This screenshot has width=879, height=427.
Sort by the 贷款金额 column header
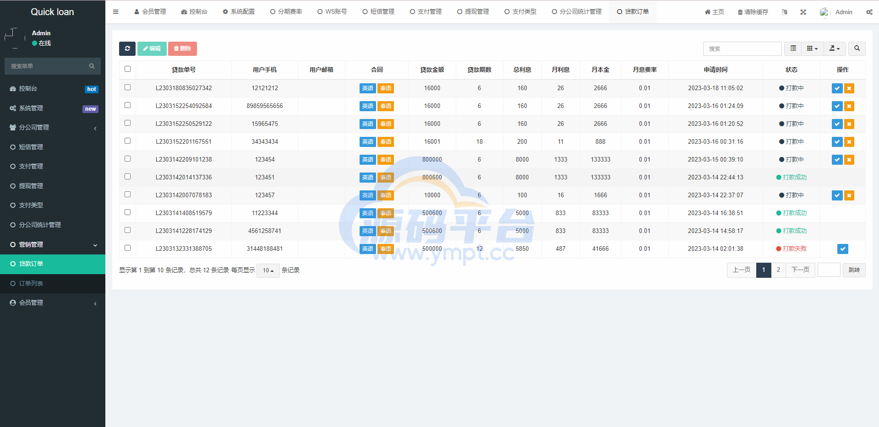[x=432, y=70]
